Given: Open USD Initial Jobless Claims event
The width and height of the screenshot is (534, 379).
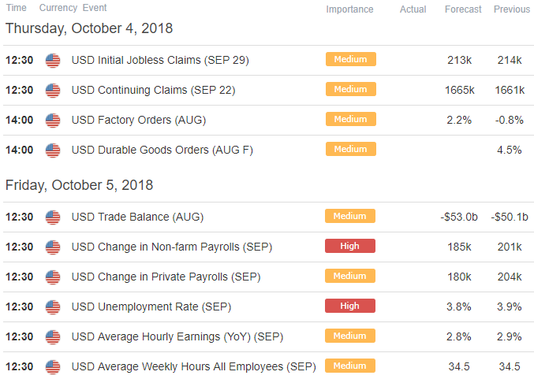Looking at the screenshot, I should point(160,60).
